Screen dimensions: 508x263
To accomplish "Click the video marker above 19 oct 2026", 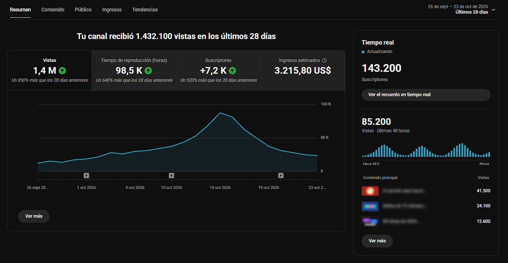I will [281, 175].
